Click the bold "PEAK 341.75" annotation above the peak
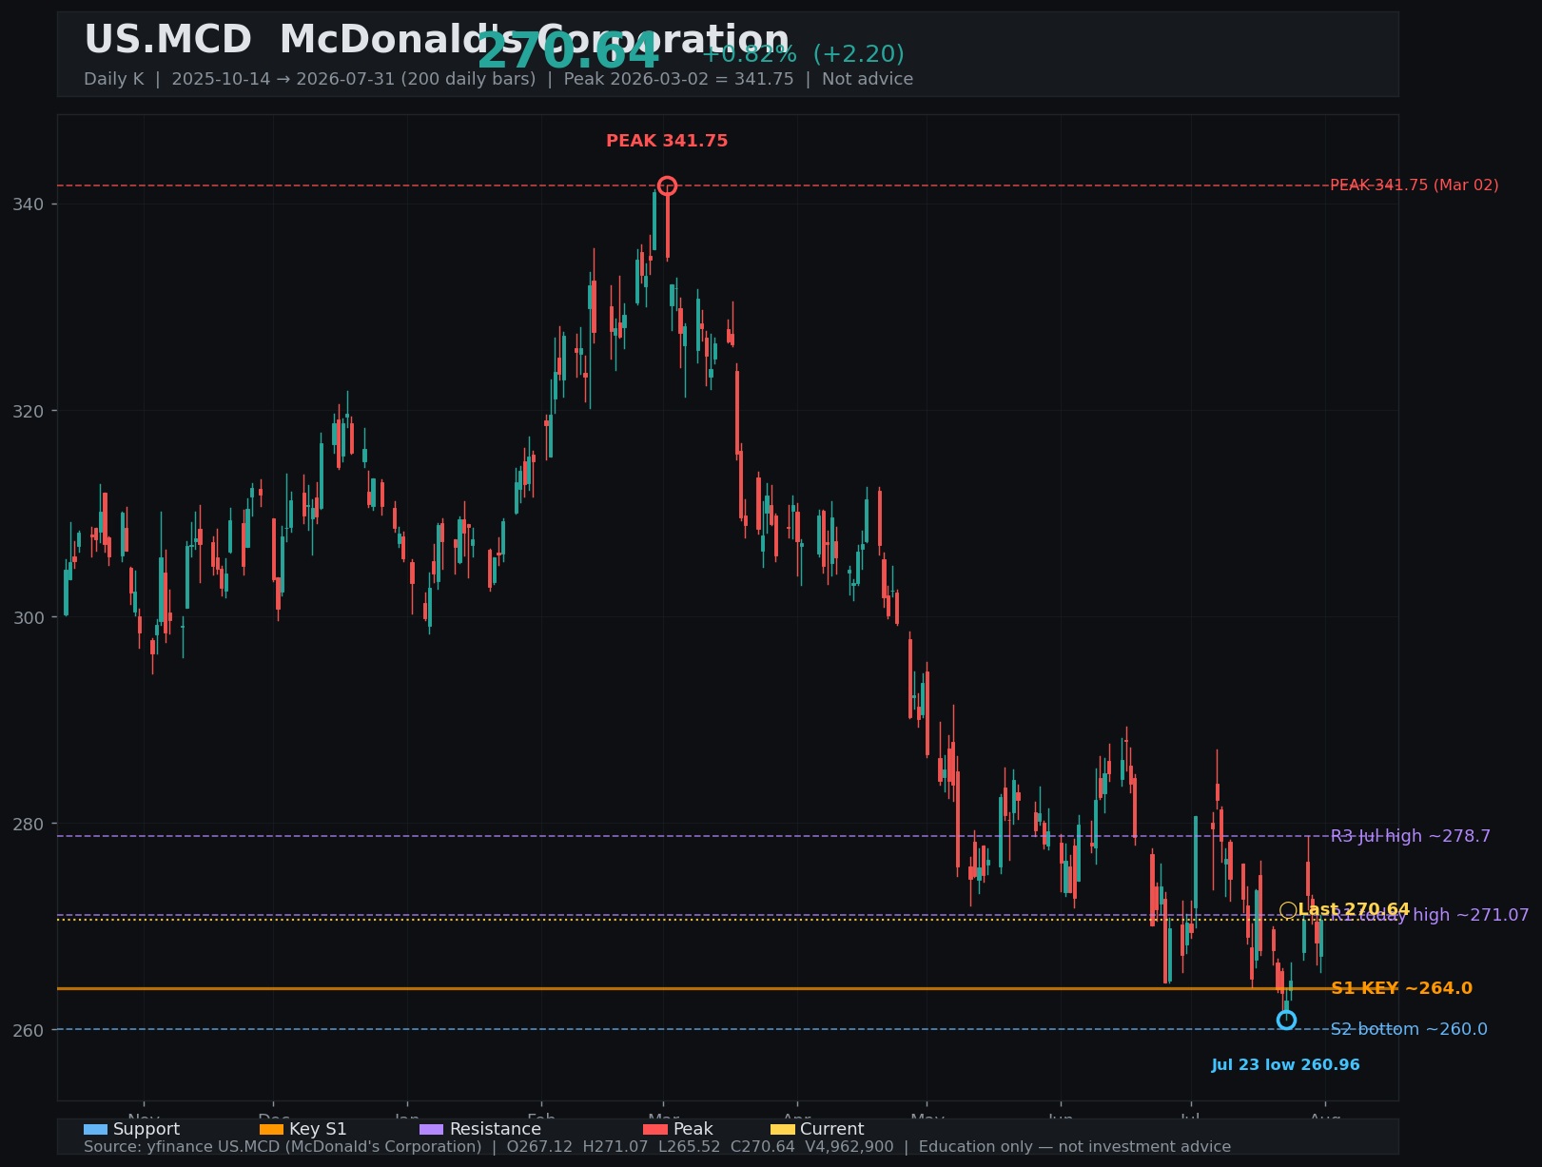 point(667,141)
